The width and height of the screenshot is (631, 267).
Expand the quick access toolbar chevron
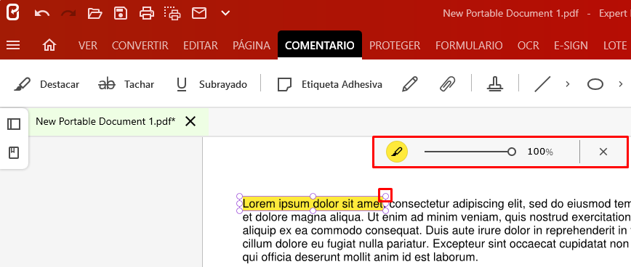coord(225,13)
